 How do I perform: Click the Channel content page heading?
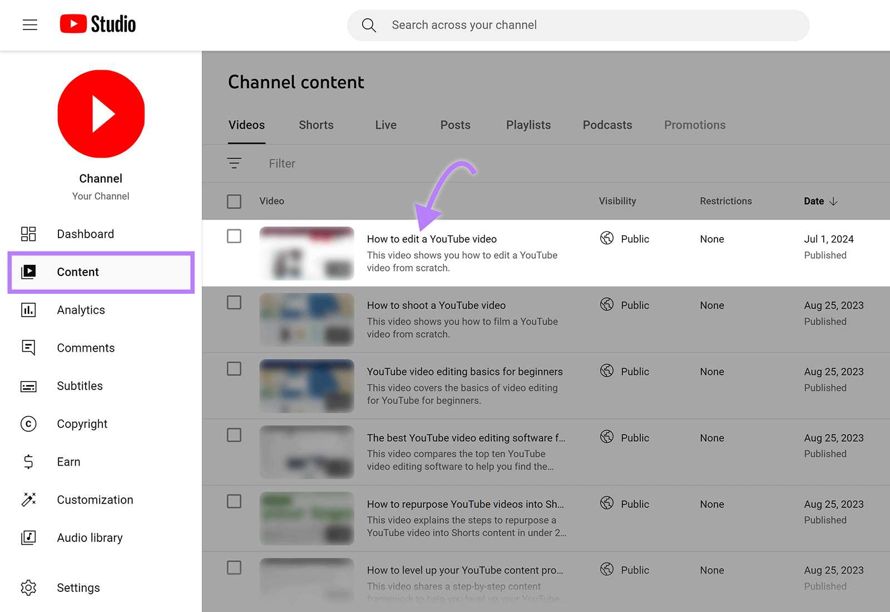[x=296, y=82]
